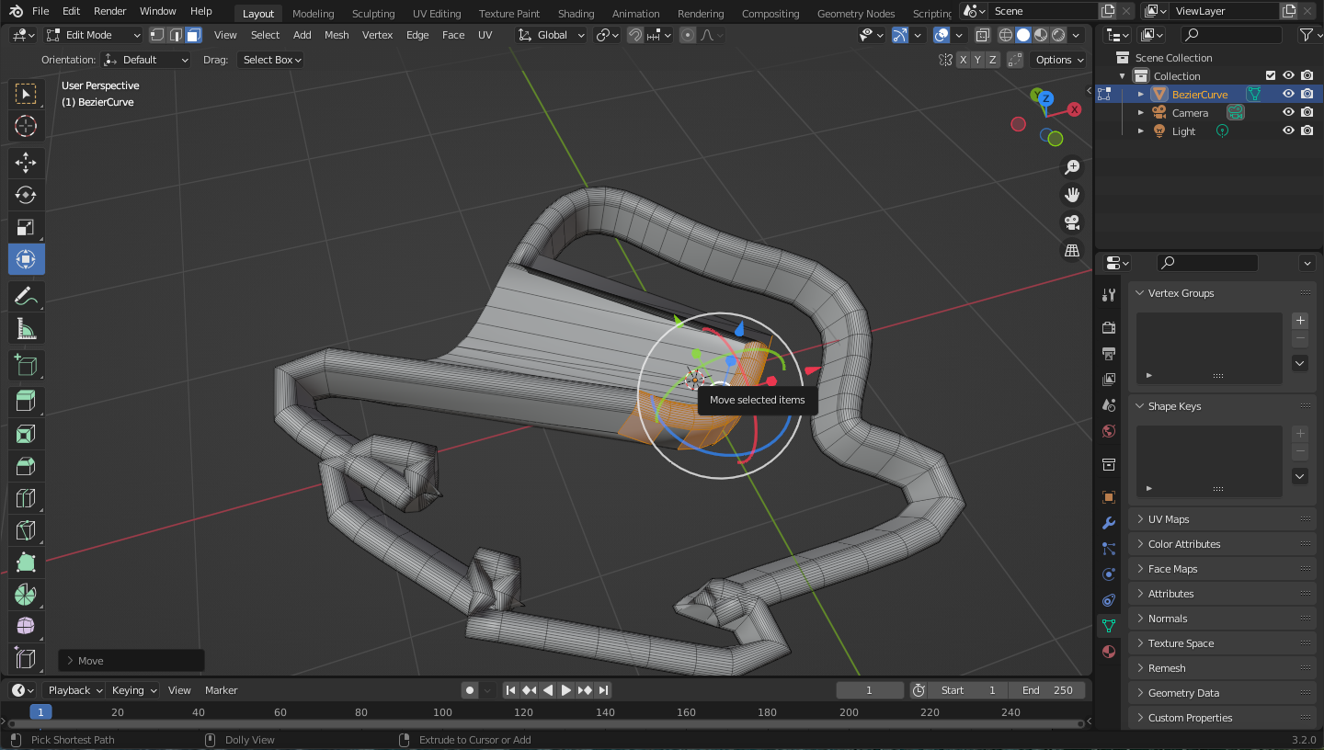Choose the Measure tool
1324x750 pixels.
[x=26, y=328]
